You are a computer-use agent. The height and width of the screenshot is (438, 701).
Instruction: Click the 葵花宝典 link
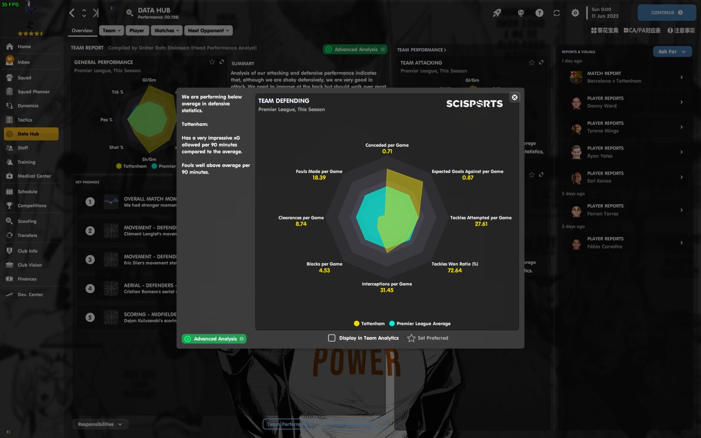[604, 31]
